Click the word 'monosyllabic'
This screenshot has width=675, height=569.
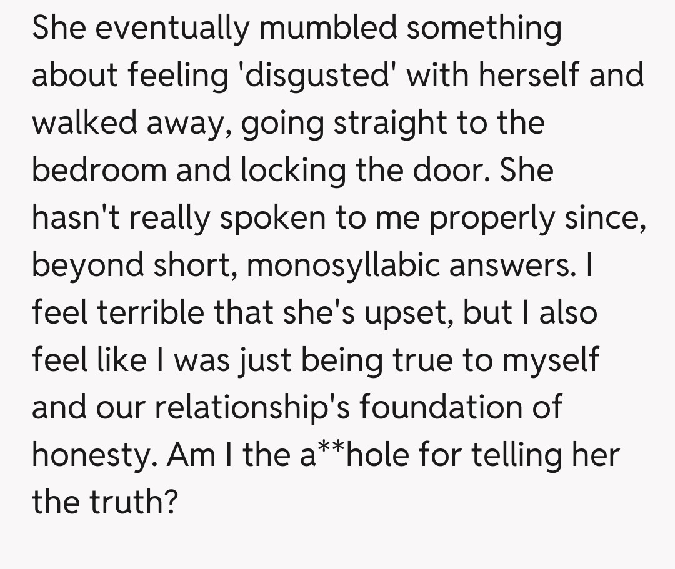(x=348, y=265)
